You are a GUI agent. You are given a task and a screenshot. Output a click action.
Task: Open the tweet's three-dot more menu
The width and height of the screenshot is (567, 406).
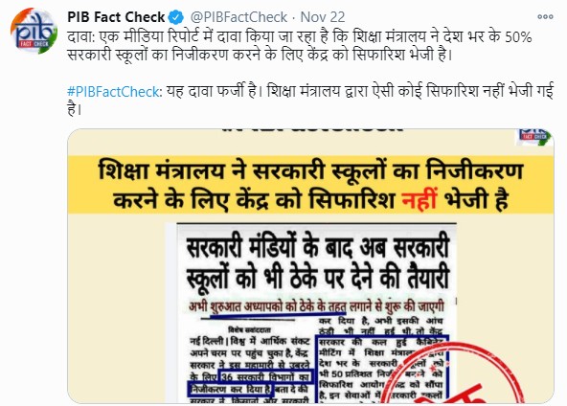click(x=545, y=16)
